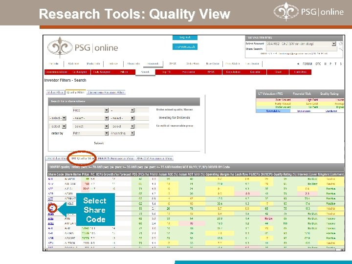Viewport: 352px width, 264px height.
Task: Click the Log out button
Action: pyautogui.click(x=185, y=38)
